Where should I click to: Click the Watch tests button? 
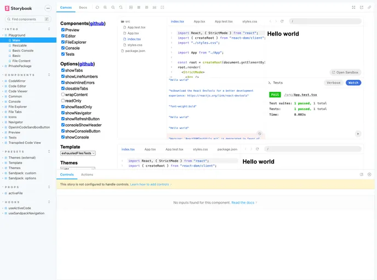point(353,83)
